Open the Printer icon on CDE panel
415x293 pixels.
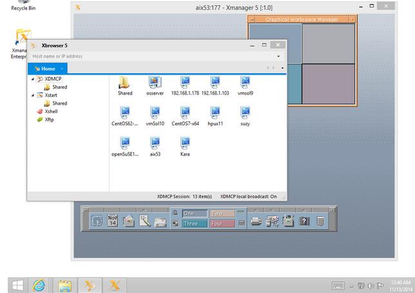coord(256,221)
